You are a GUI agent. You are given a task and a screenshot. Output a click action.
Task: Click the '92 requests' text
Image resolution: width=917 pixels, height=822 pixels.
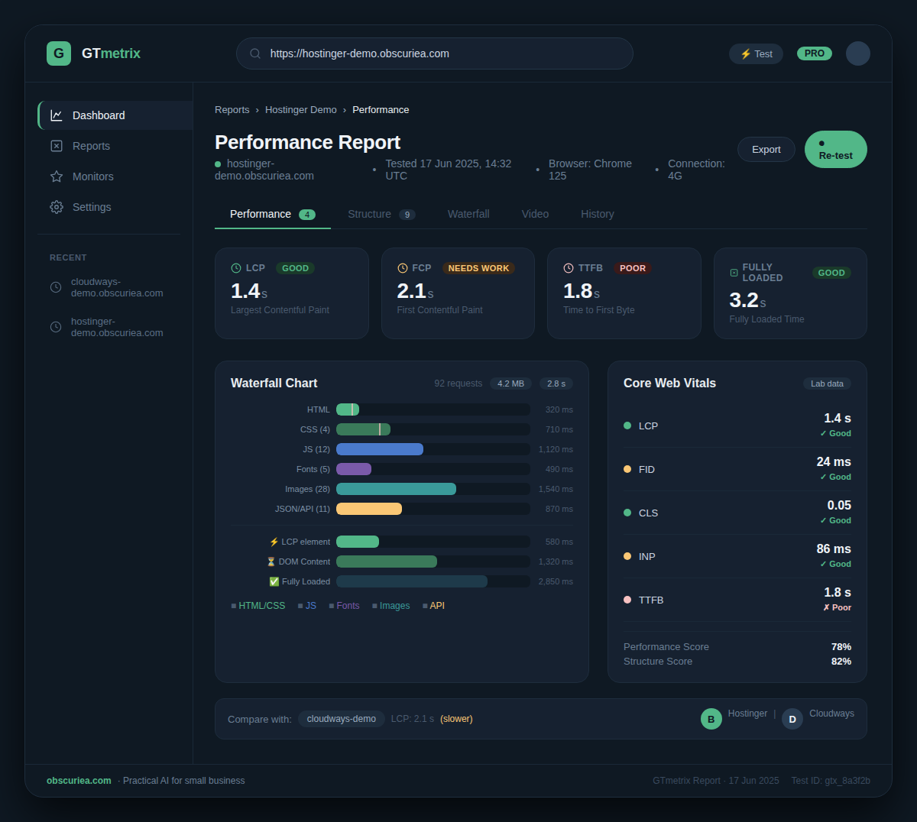(458, 383)
